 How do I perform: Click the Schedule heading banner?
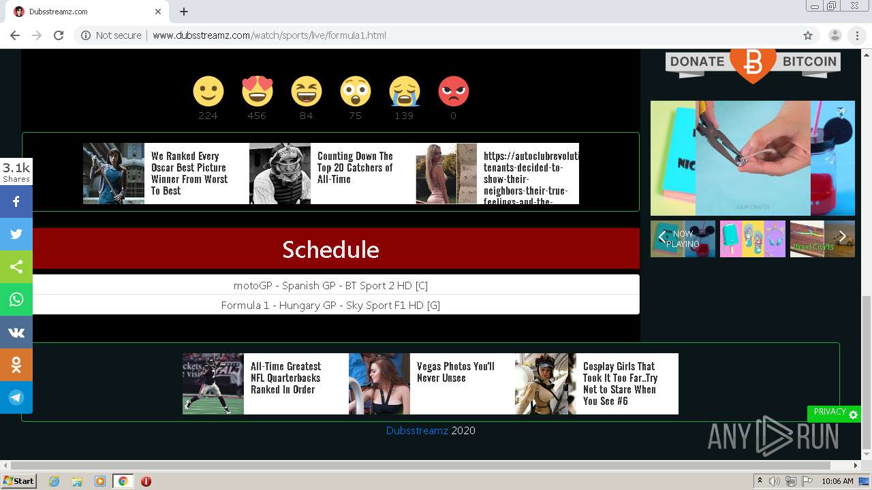(x=330, y=249)
